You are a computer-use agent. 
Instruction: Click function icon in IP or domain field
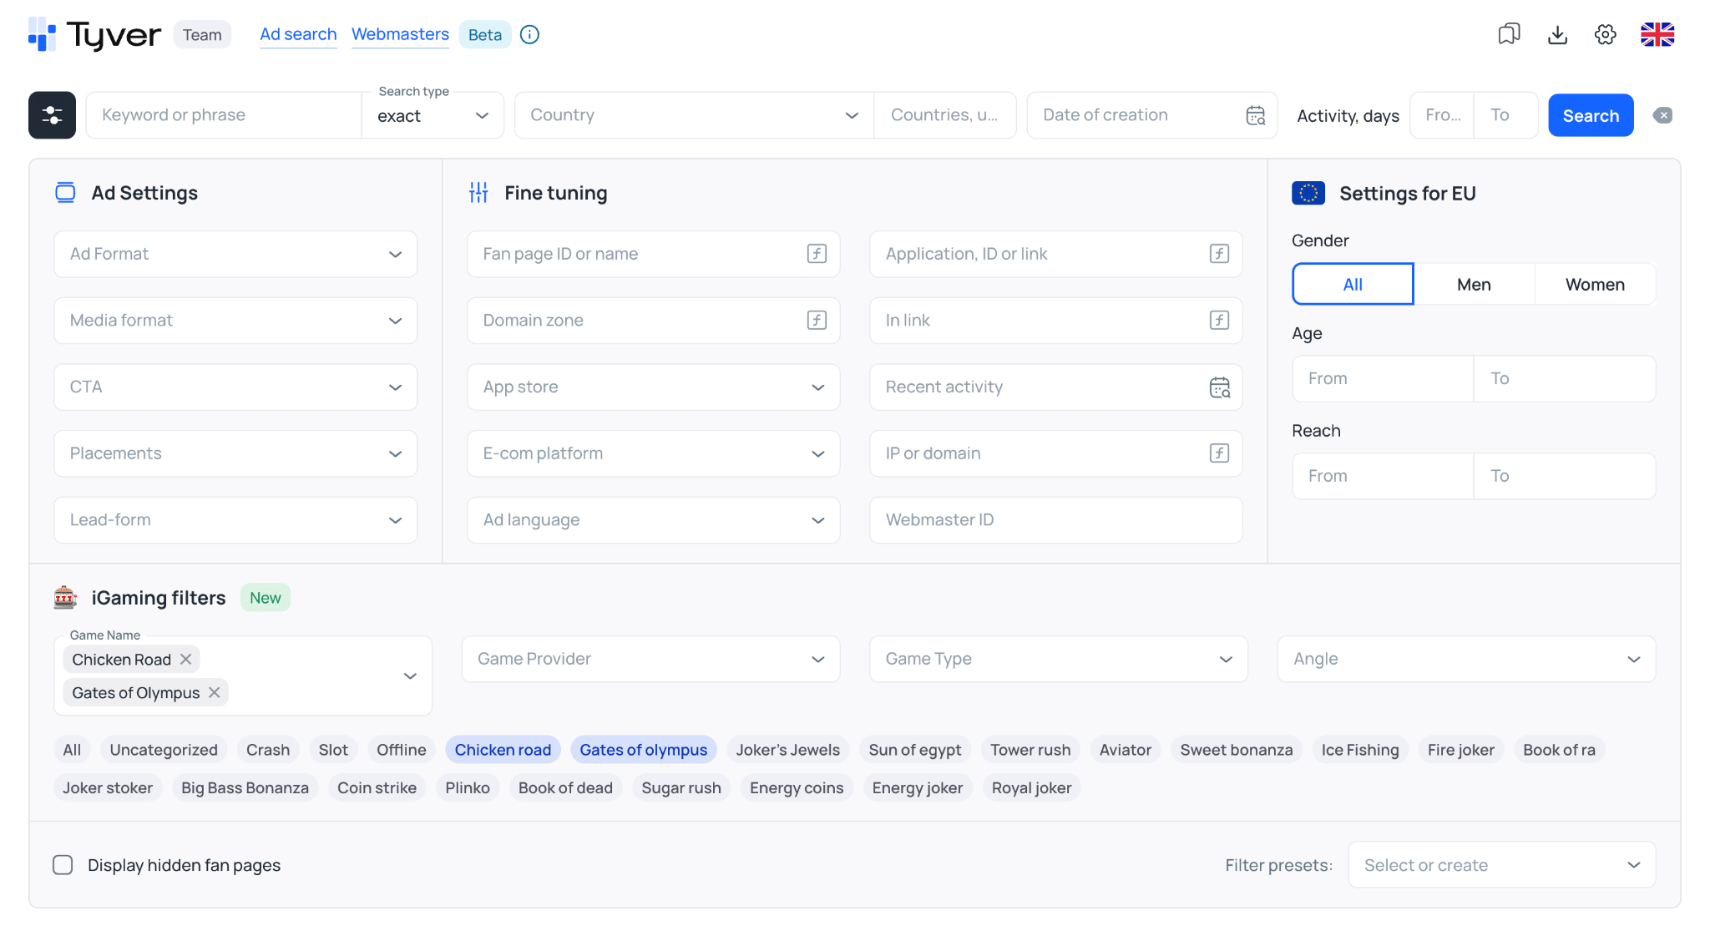1219,453
